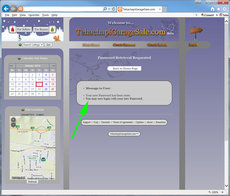This screenshot has width=230, height=196.
Task: Expand the address bar autocomplete arrow
Action: 109,9
